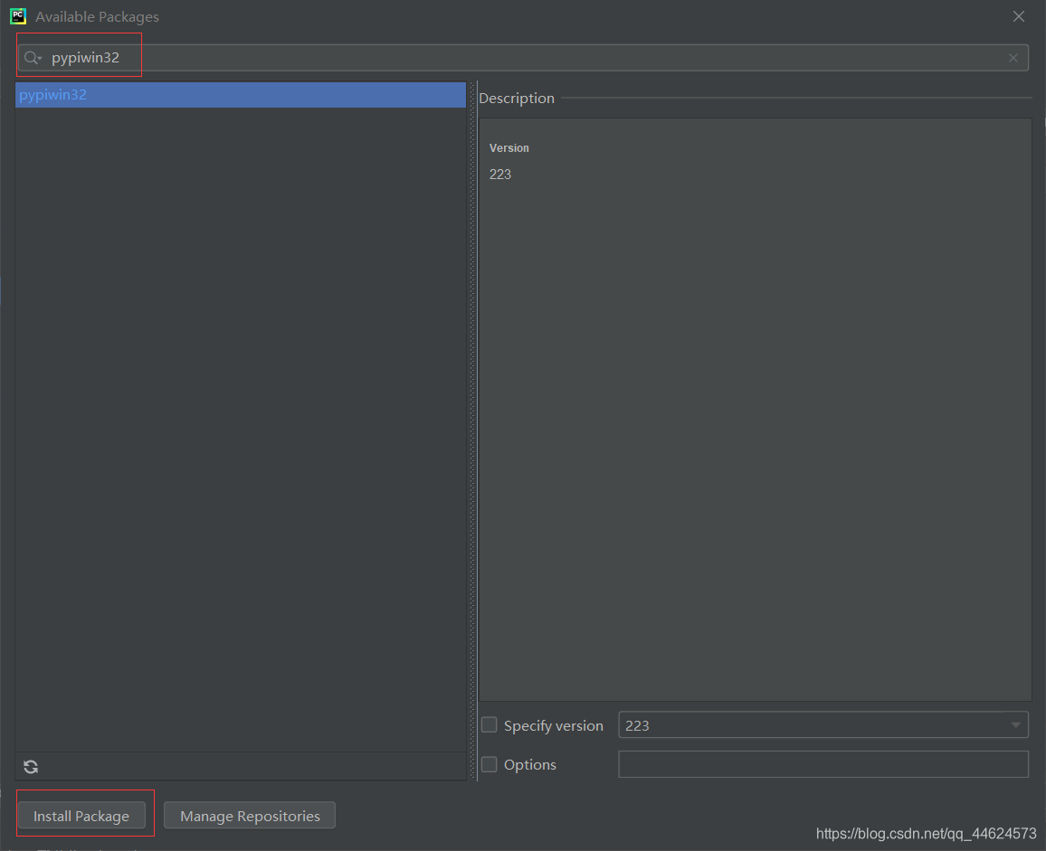Refresh the package list with the reload icon
The image size is (1046, 851).
[31, 767]
